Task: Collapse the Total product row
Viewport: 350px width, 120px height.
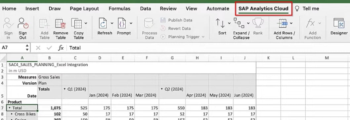Action: (x=9, y=108)
